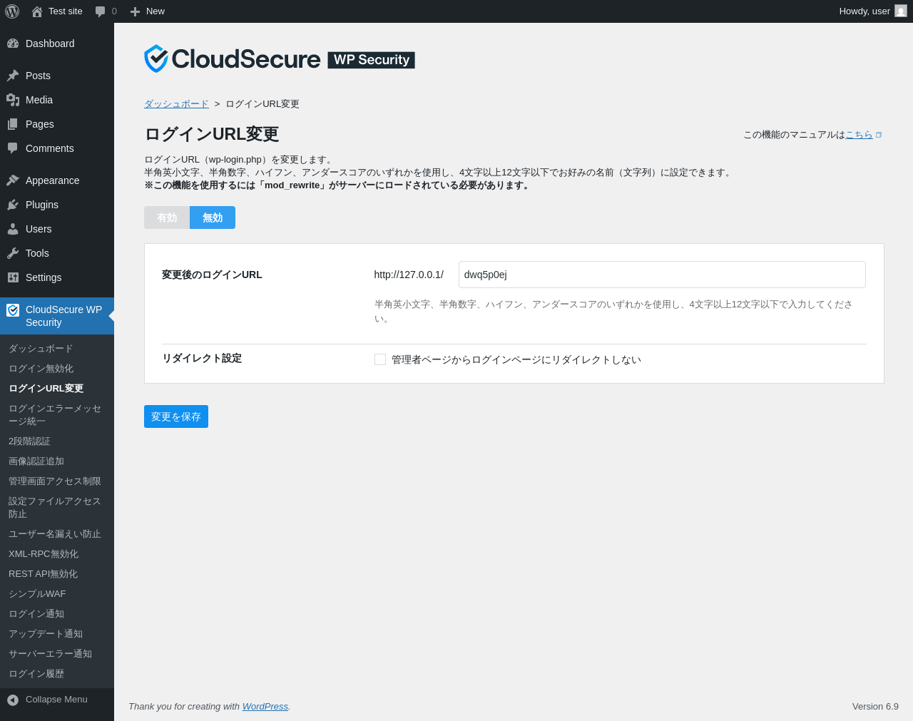Image resolution: width=913 pixels, height=721 pixels.
Task: Click the plus New icon in admin bar
Action: (135, 11)
